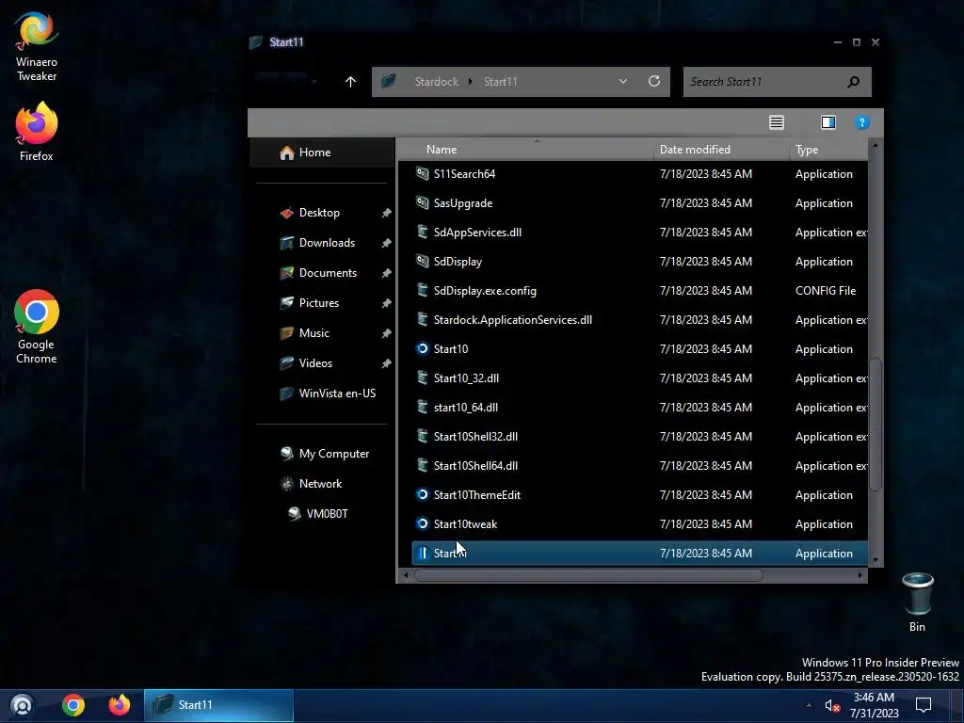Click Stardock in the address breadcrumb
Viewport: 964px width, 723px height.
[437, 82]
